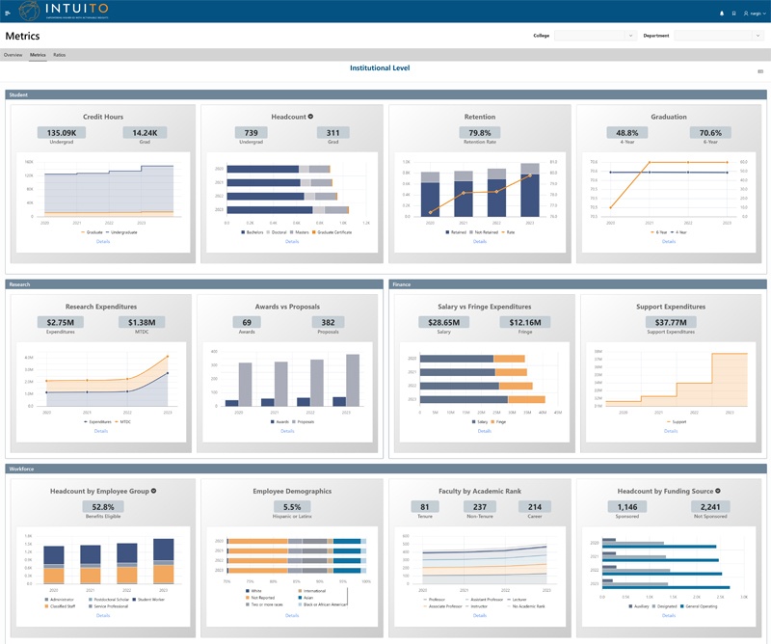Switch to the Ratios tab

(60, 55)
